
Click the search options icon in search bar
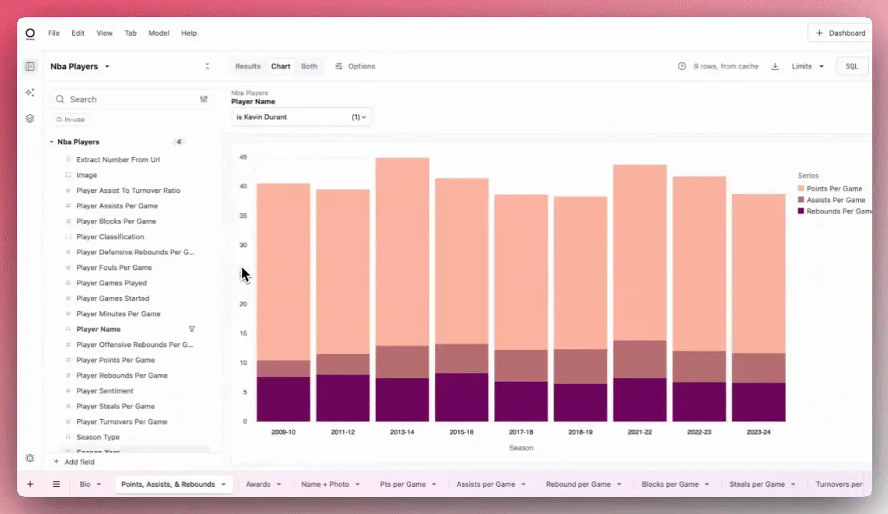click(x=204, y=99)
